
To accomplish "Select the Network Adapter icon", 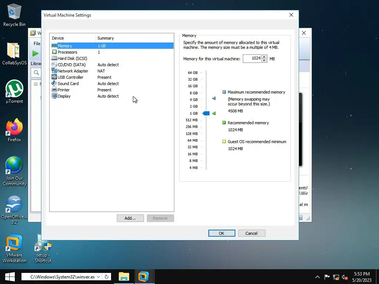I will pyautogui.click(x=54, y=71).
